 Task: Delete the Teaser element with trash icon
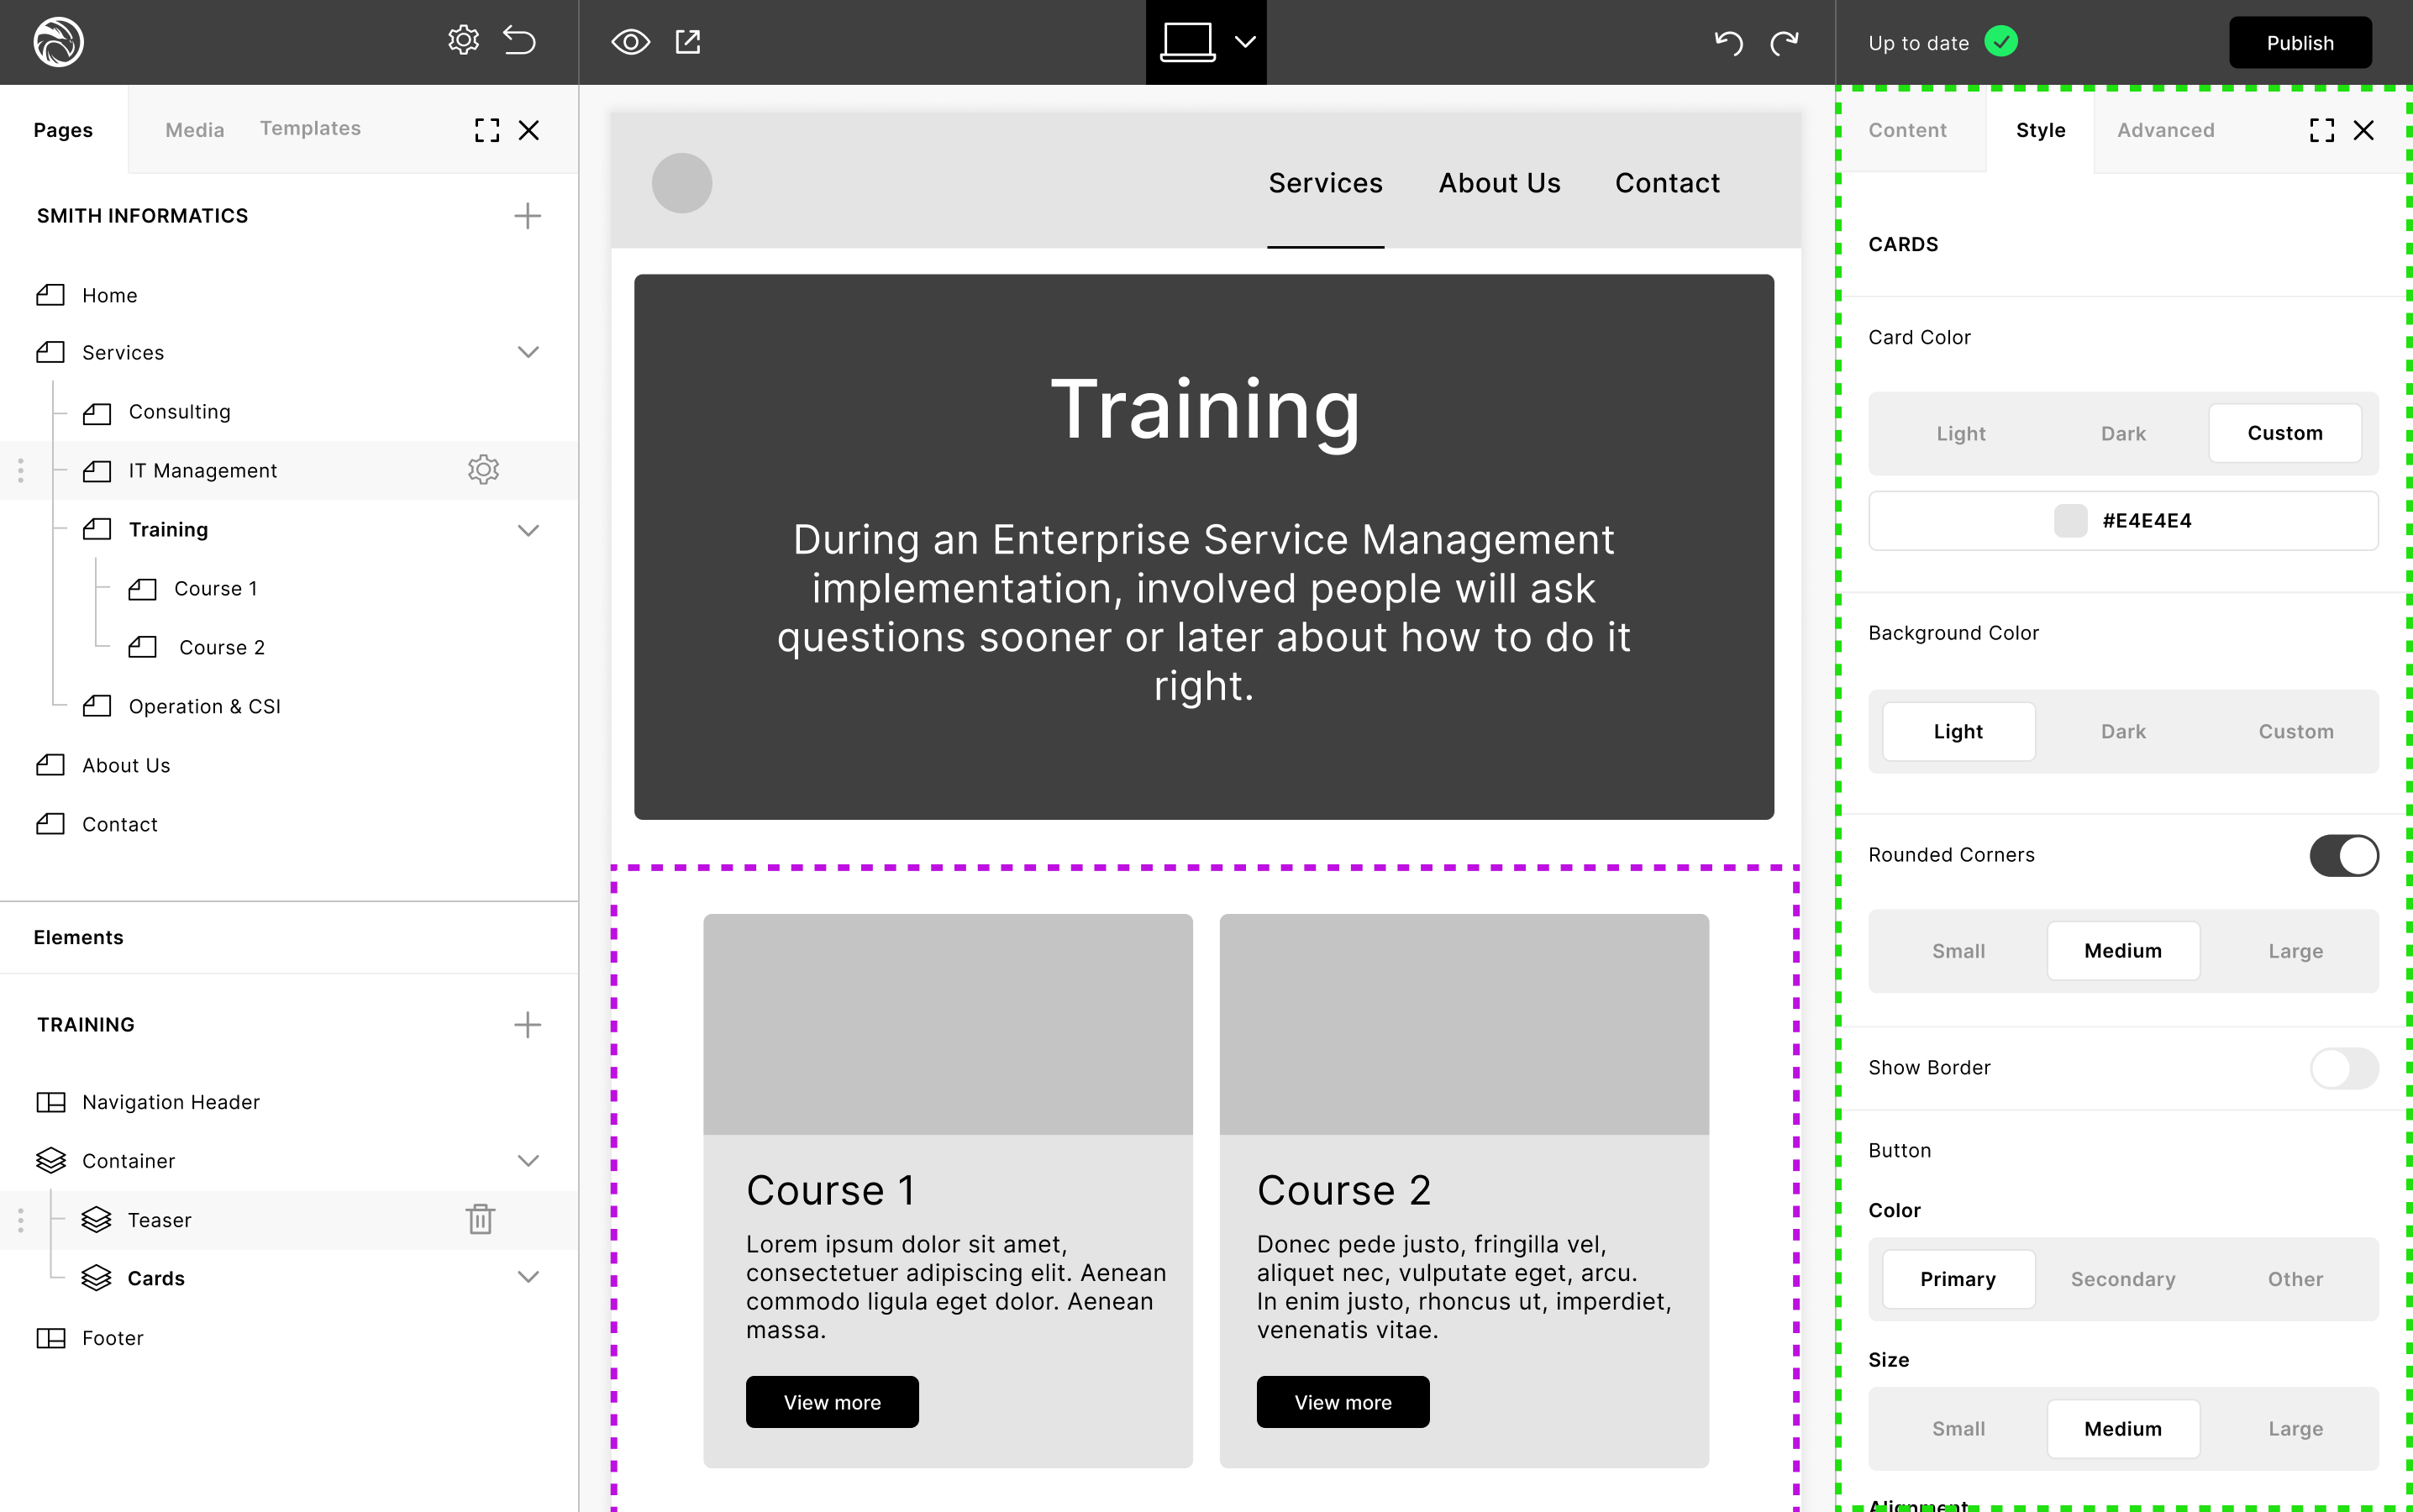pyautogui.click(x=480, y=1219)
